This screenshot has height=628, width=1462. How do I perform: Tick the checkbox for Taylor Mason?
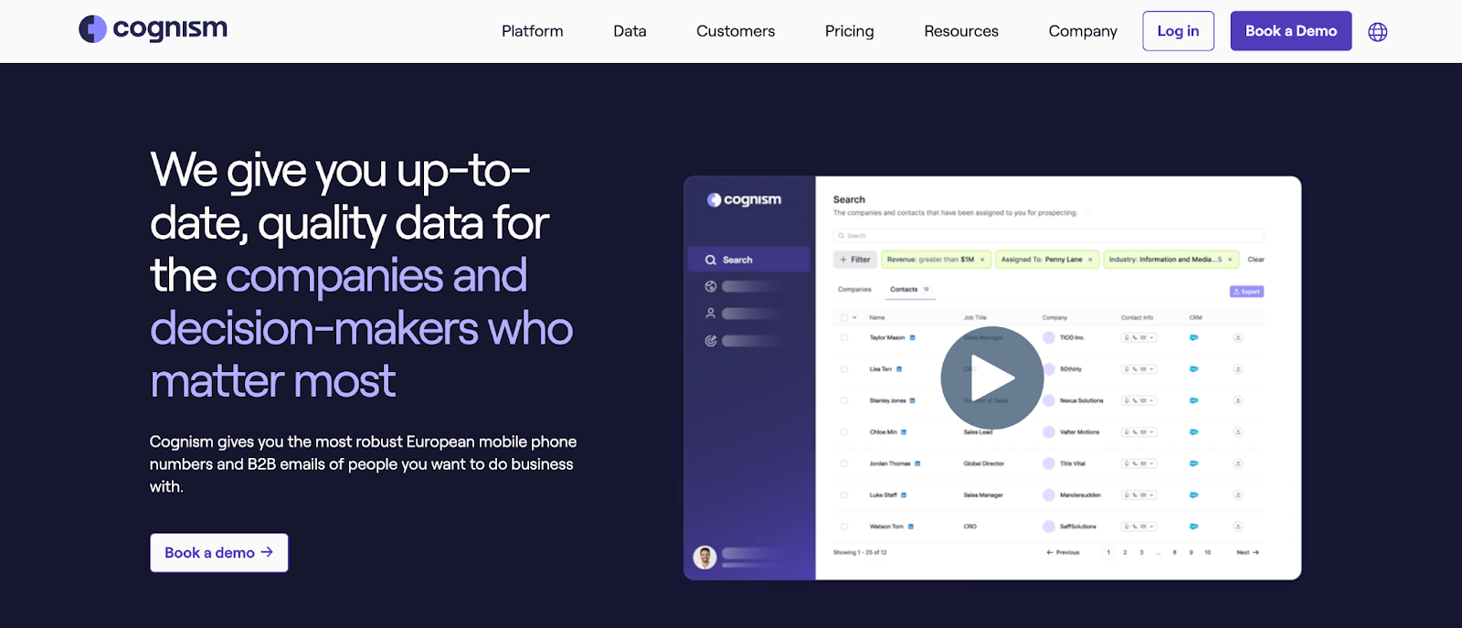[x=844, y=338]
